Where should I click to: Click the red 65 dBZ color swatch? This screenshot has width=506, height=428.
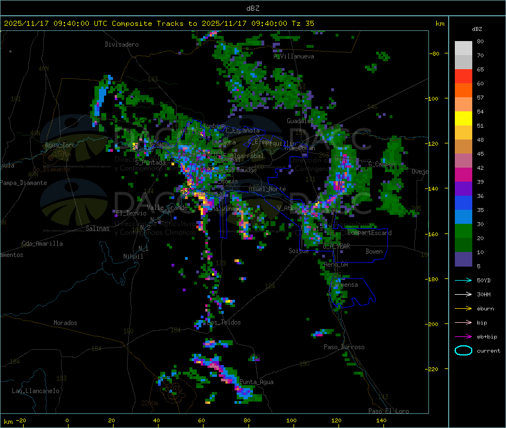click(463, 76)
